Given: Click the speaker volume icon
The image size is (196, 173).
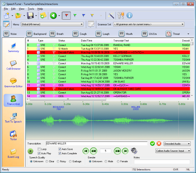Looking at the screenshot, I should pos(134,151).
